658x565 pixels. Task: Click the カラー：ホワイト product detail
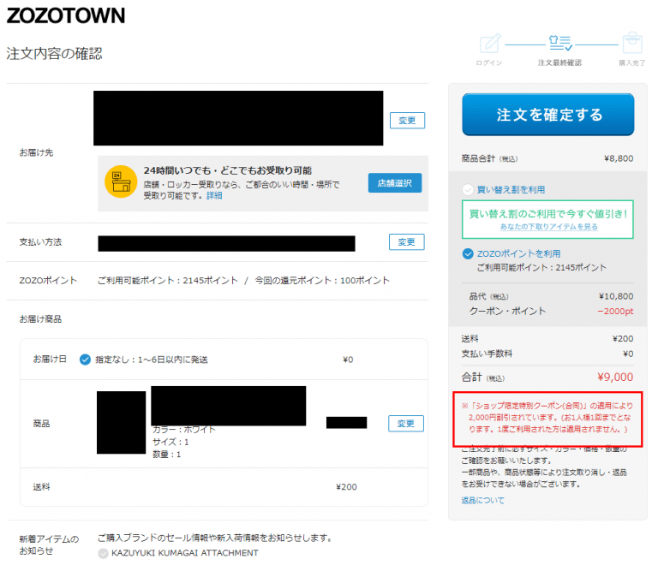pos(184,430)
